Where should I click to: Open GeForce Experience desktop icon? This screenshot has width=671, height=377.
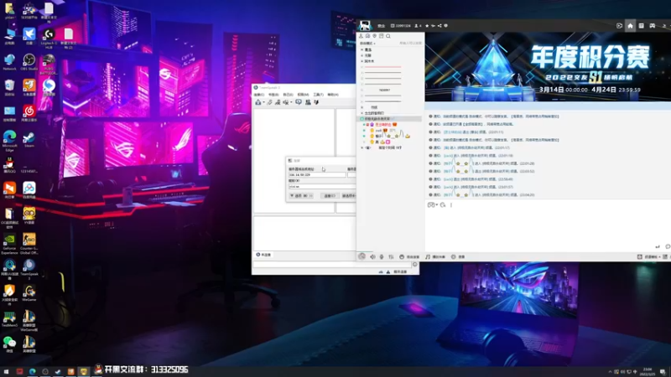tap(9, 243)
